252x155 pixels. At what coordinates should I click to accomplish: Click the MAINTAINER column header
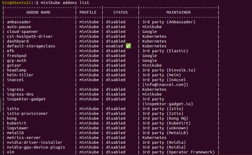point(178,12)
